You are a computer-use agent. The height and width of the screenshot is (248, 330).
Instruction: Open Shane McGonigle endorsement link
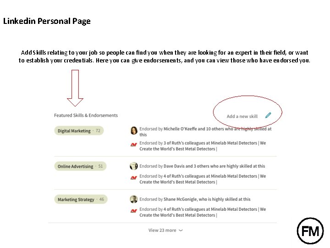(195, 199)
